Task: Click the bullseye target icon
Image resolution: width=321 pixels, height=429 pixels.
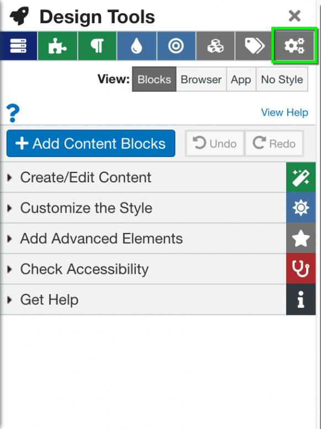Action: pos(176,46)
